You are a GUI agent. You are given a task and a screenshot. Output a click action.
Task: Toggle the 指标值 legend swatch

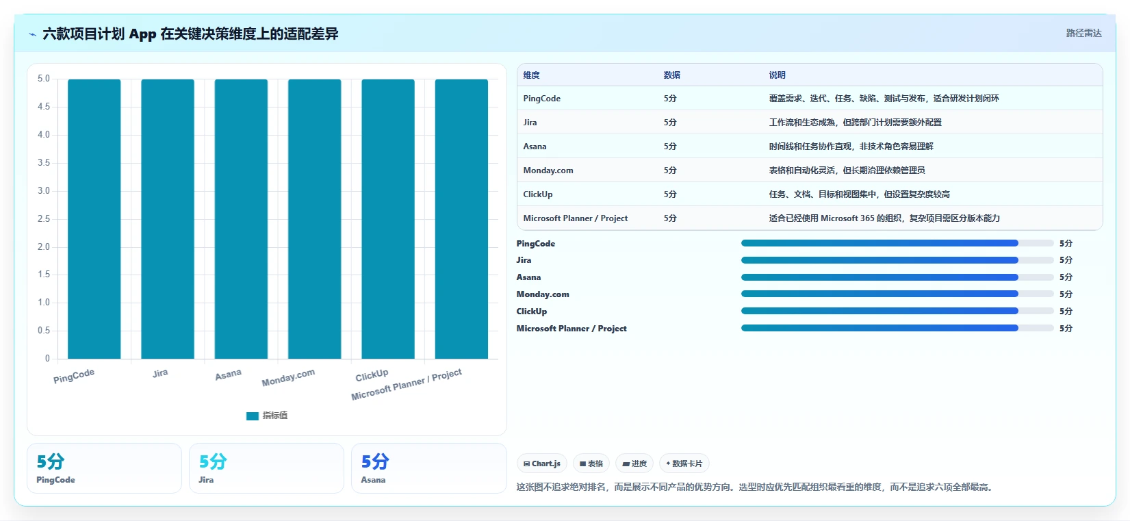[x=253, y=416]
